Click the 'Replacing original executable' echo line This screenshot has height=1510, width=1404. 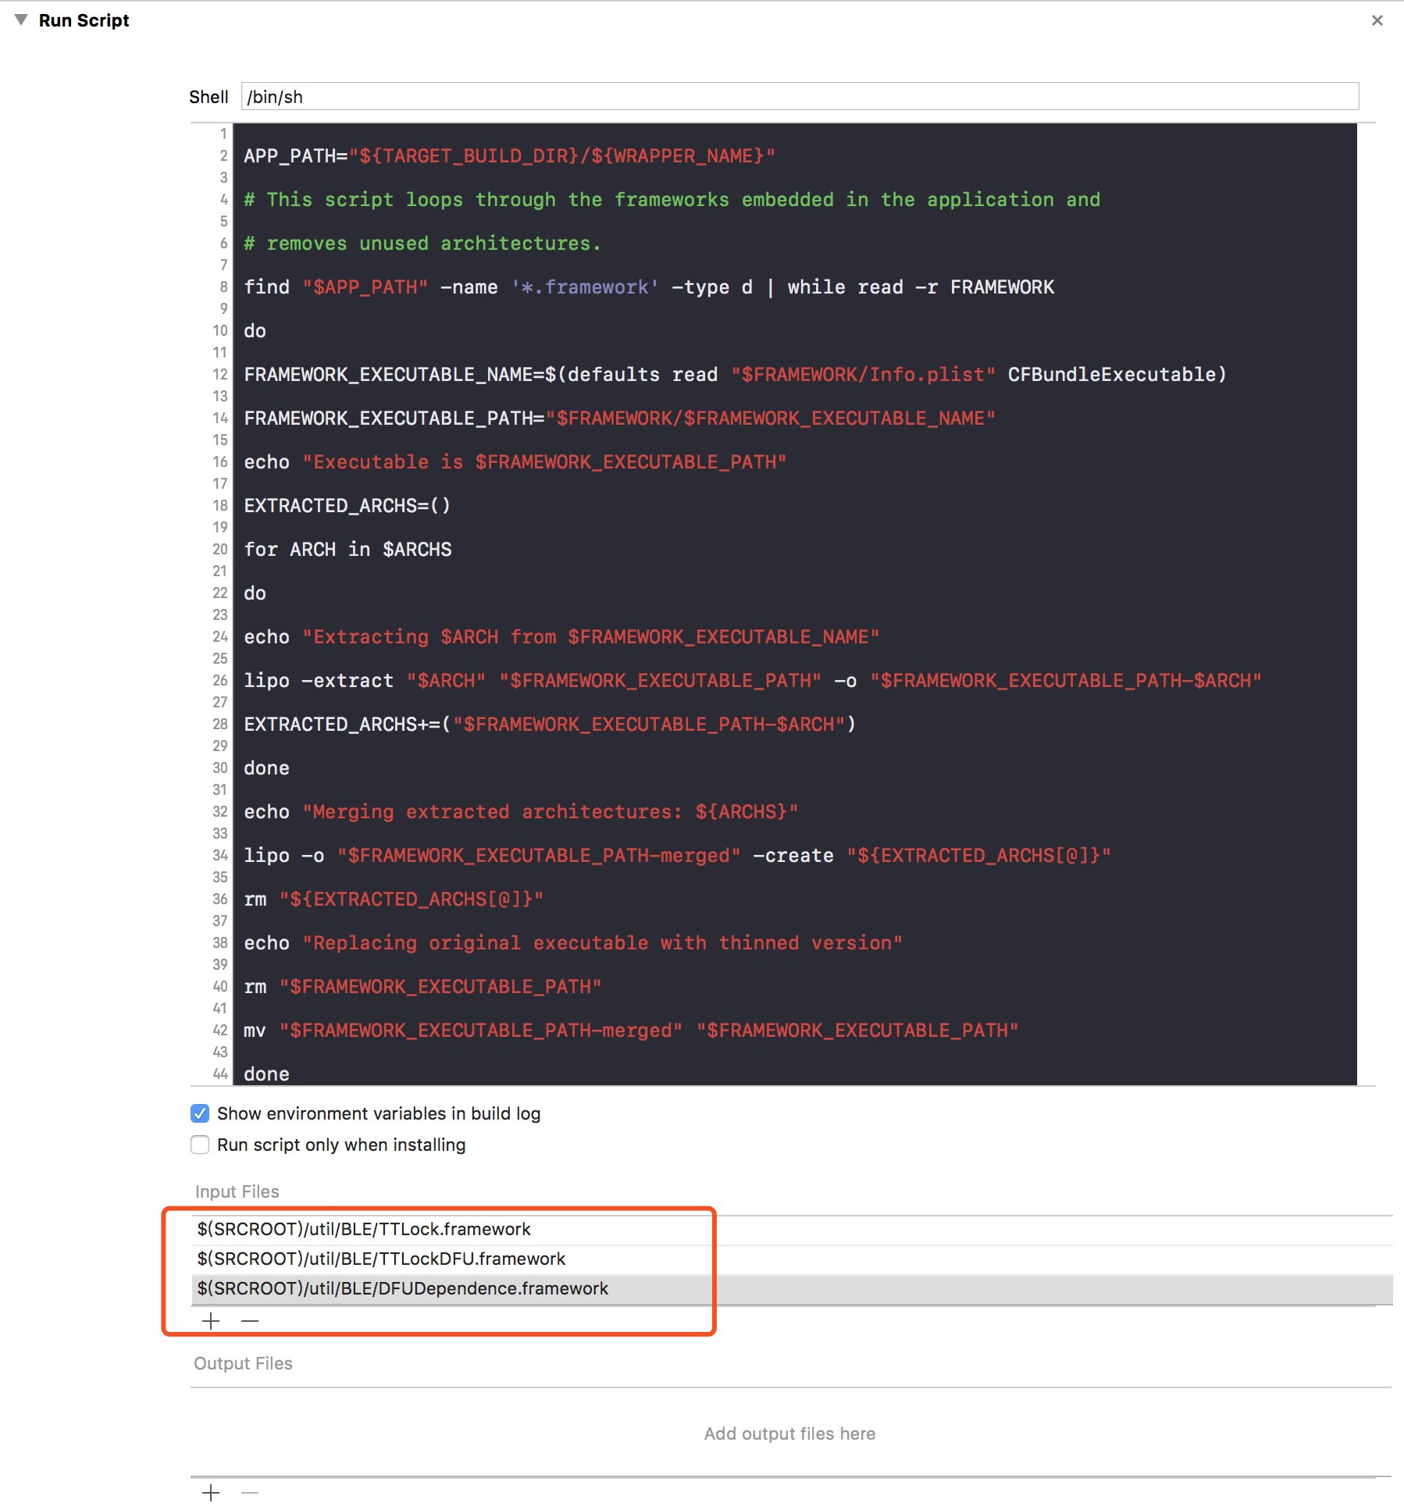click(573, 943)
